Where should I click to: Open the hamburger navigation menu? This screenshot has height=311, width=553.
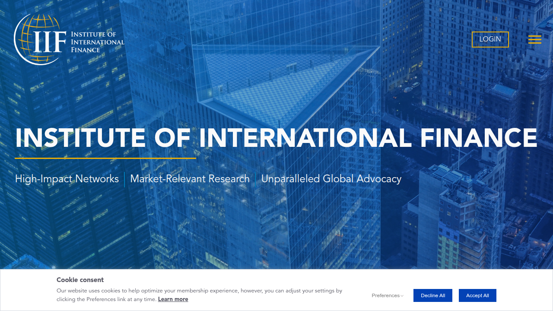535,39
